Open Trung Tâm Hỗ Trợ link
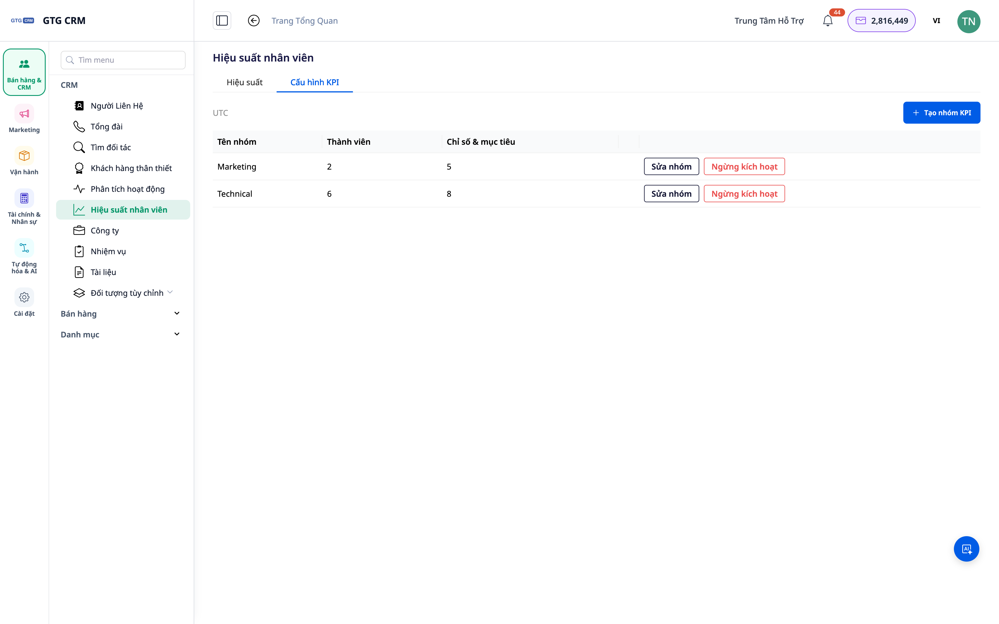999x624 pixels. 769,21
